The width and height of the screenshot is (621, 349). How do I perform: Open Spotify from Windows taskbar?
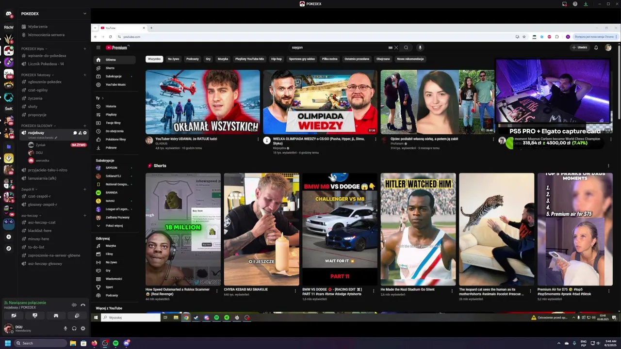(x=115, y=343)
